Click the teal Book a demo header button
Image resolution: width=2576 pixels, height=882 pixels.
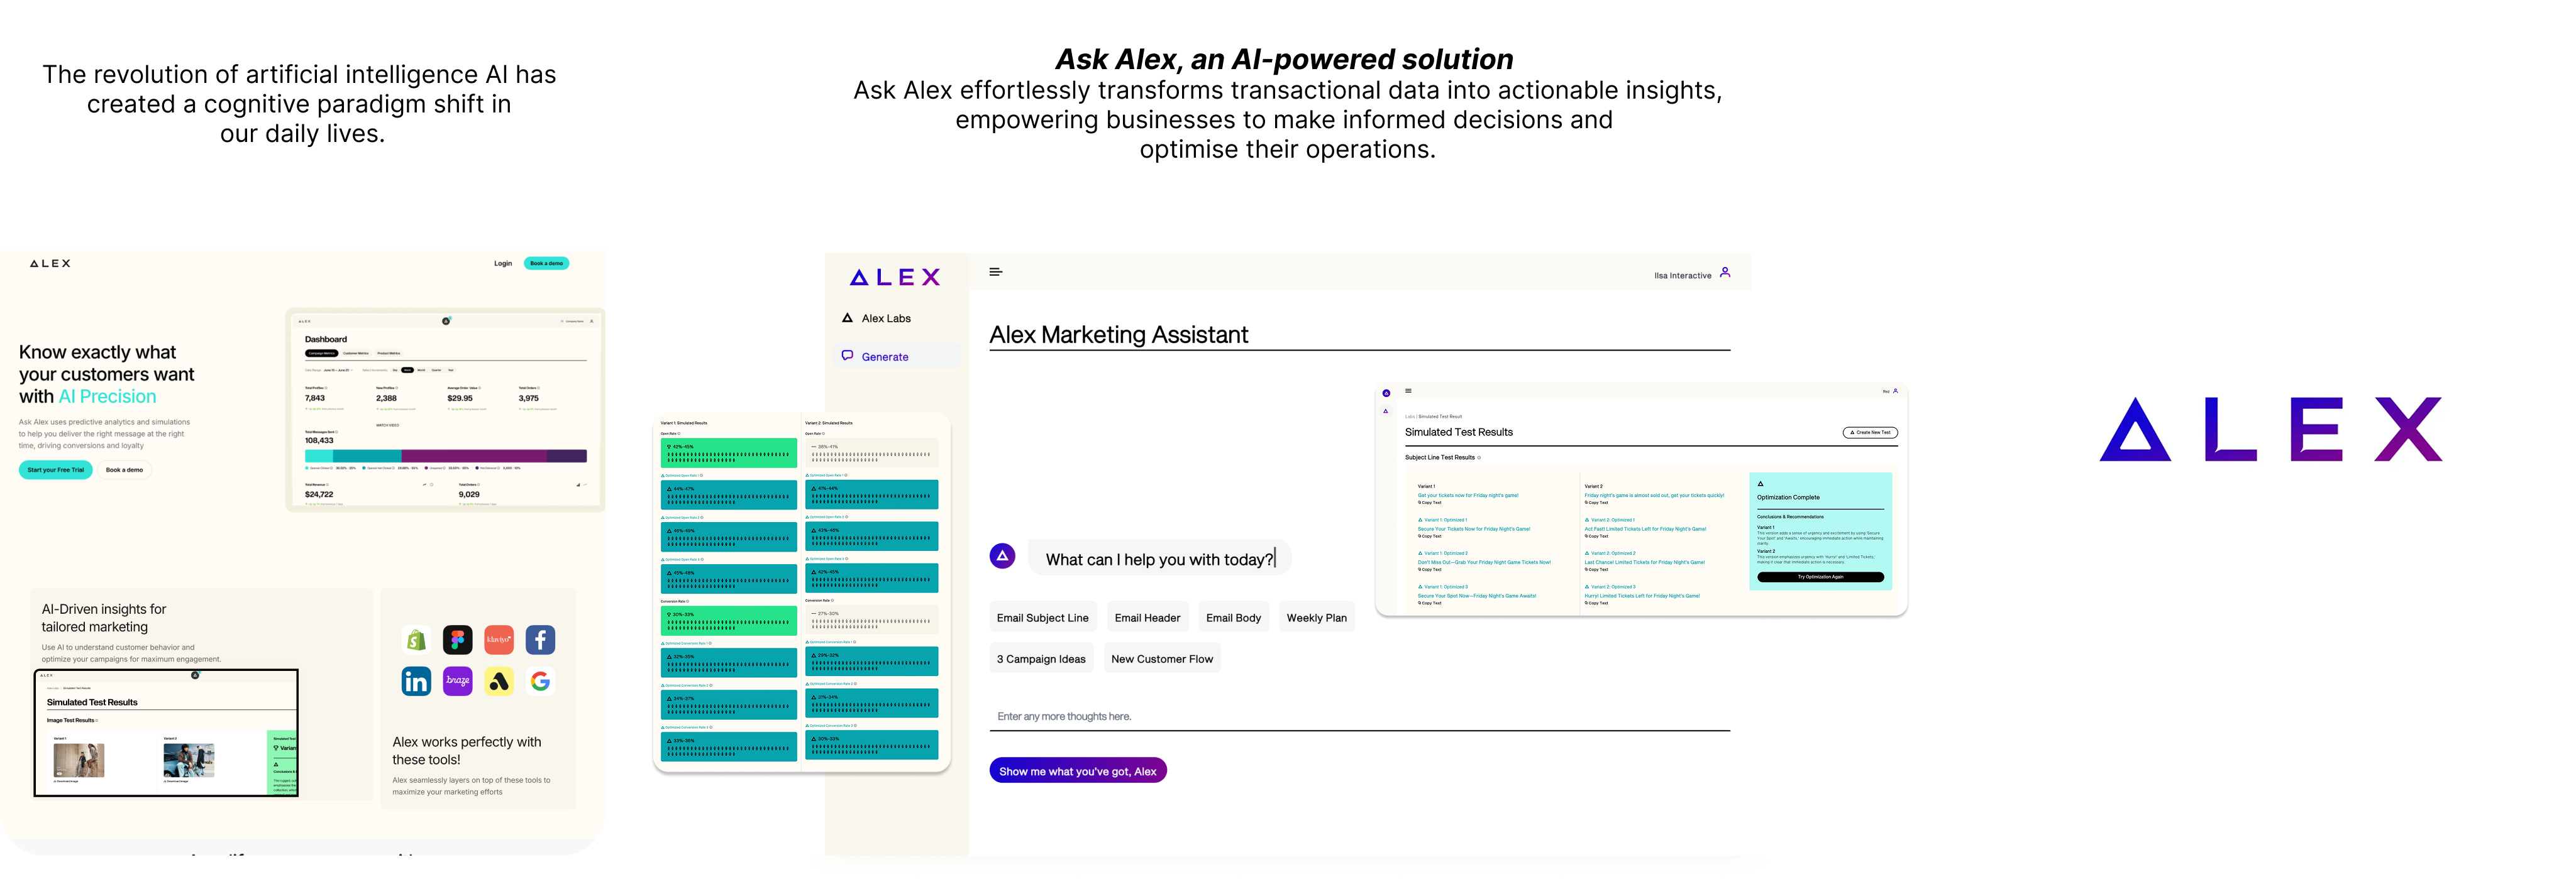[547, 264]
